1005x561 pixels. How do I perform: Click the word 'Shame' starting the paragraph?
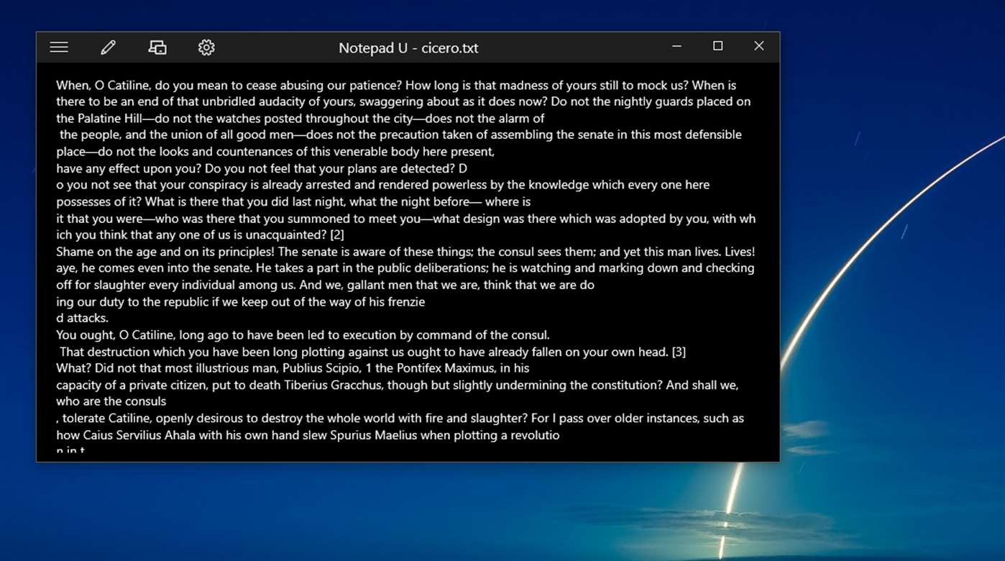[74, 252]
